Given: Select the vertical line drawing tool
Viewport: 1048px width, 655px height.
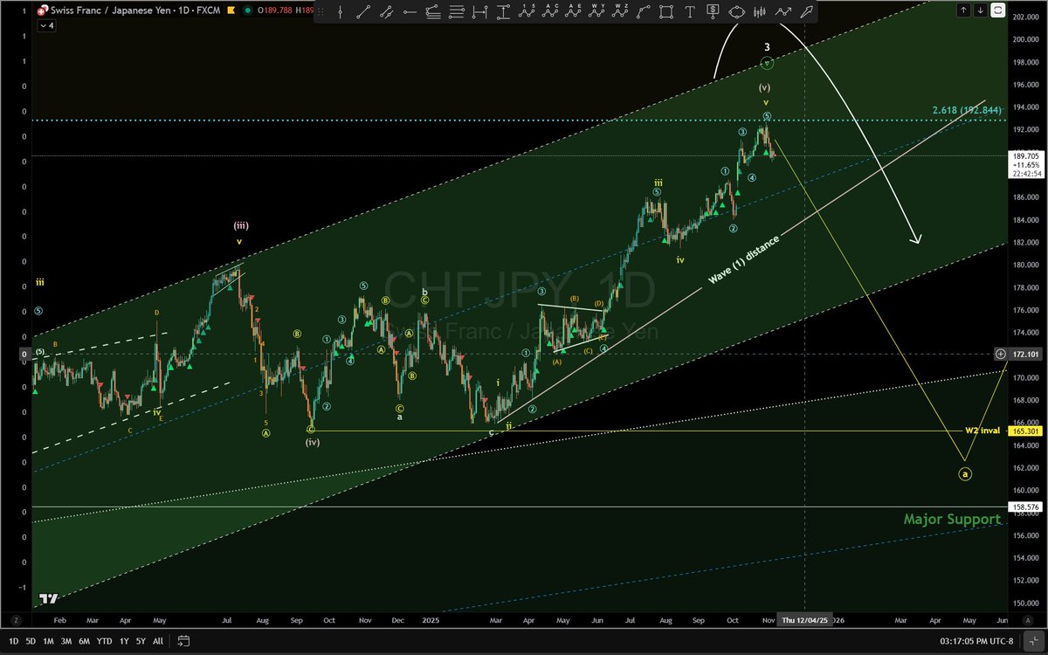Looking at the screenshot, I should tap(340, 12).
